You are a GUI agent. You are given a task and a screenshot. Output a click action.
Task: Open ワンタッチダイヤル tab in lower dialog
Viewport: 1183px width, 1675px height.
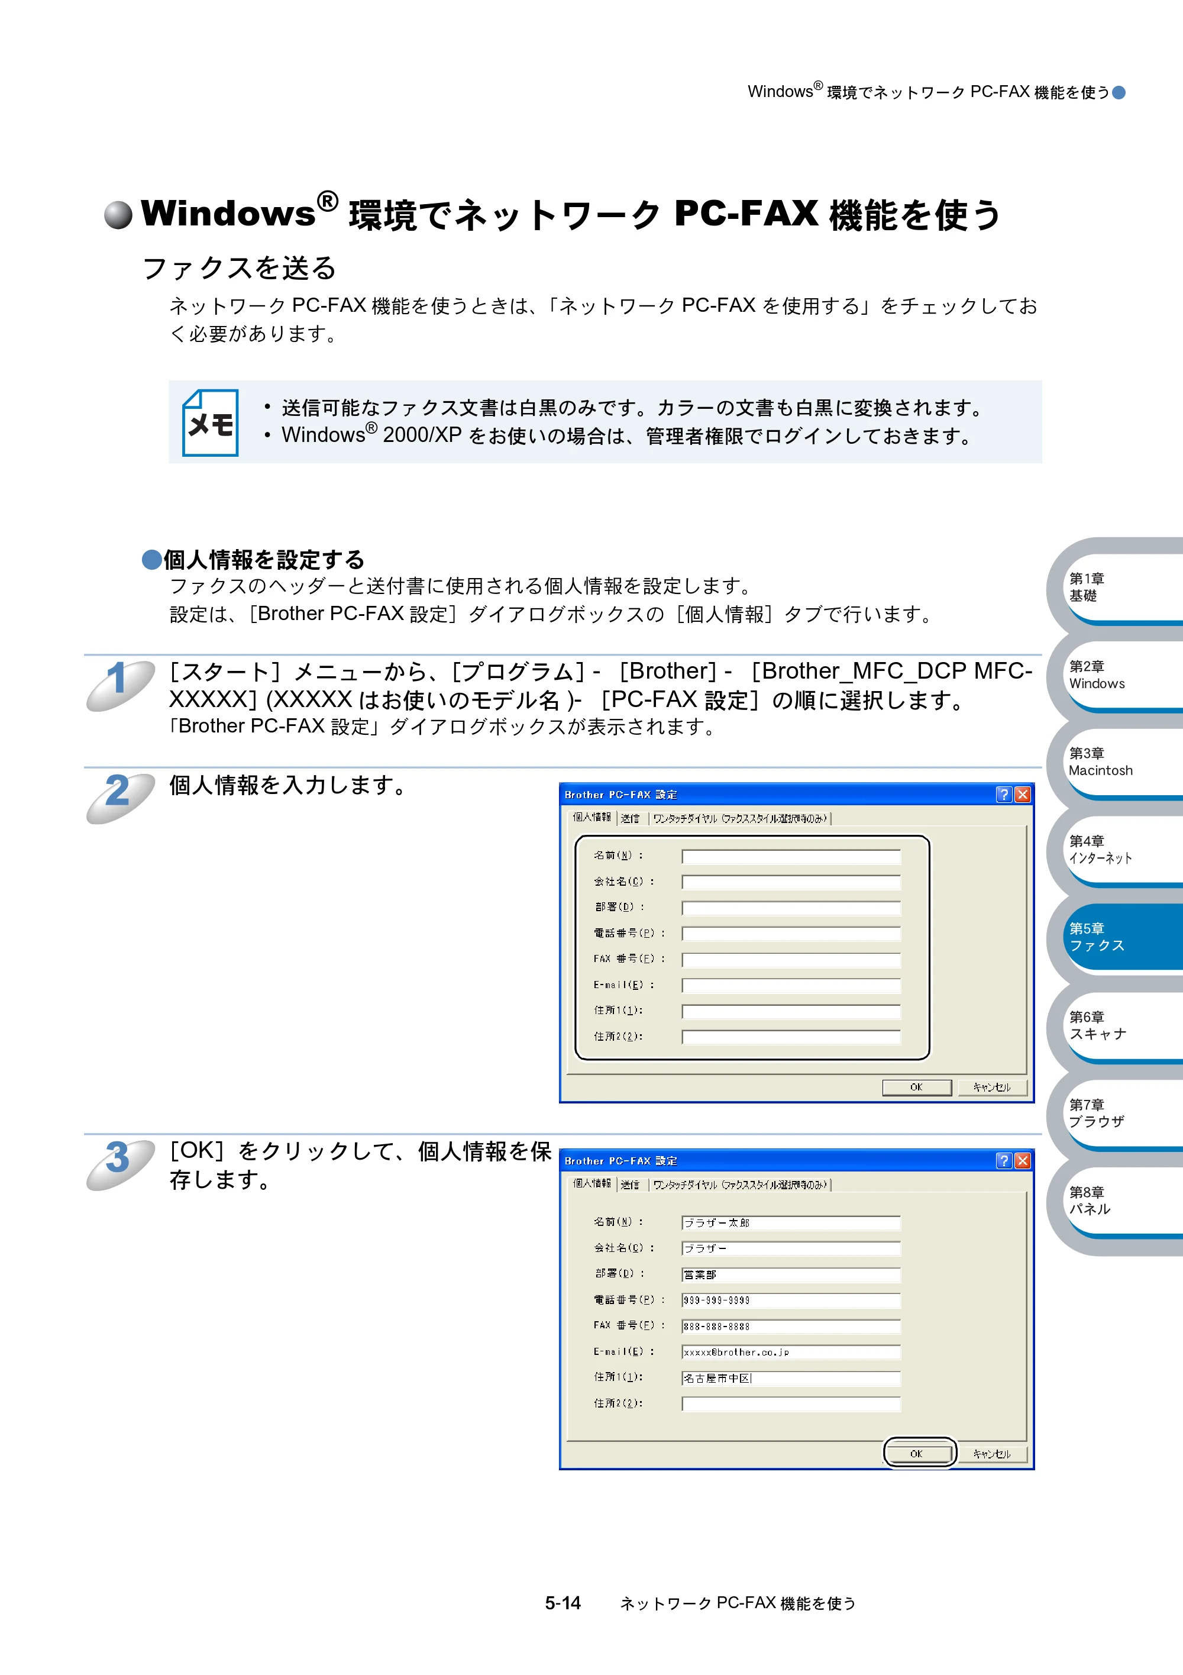(x=739, y=1185)
